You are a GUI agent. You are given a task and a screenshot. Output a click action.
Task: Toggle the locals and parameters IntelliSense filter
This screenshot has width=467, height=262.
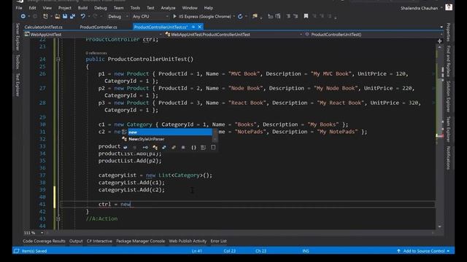pos(125,147)
